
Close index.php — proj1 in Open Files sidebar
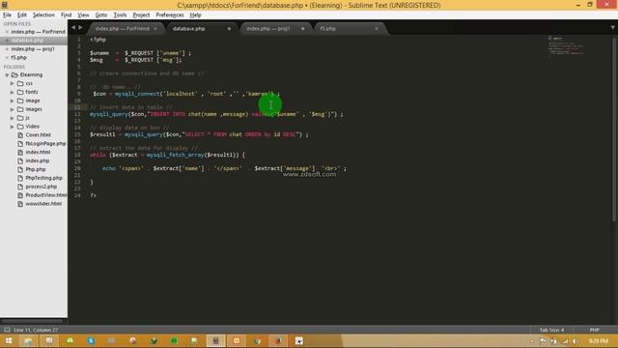pos(7,49)
